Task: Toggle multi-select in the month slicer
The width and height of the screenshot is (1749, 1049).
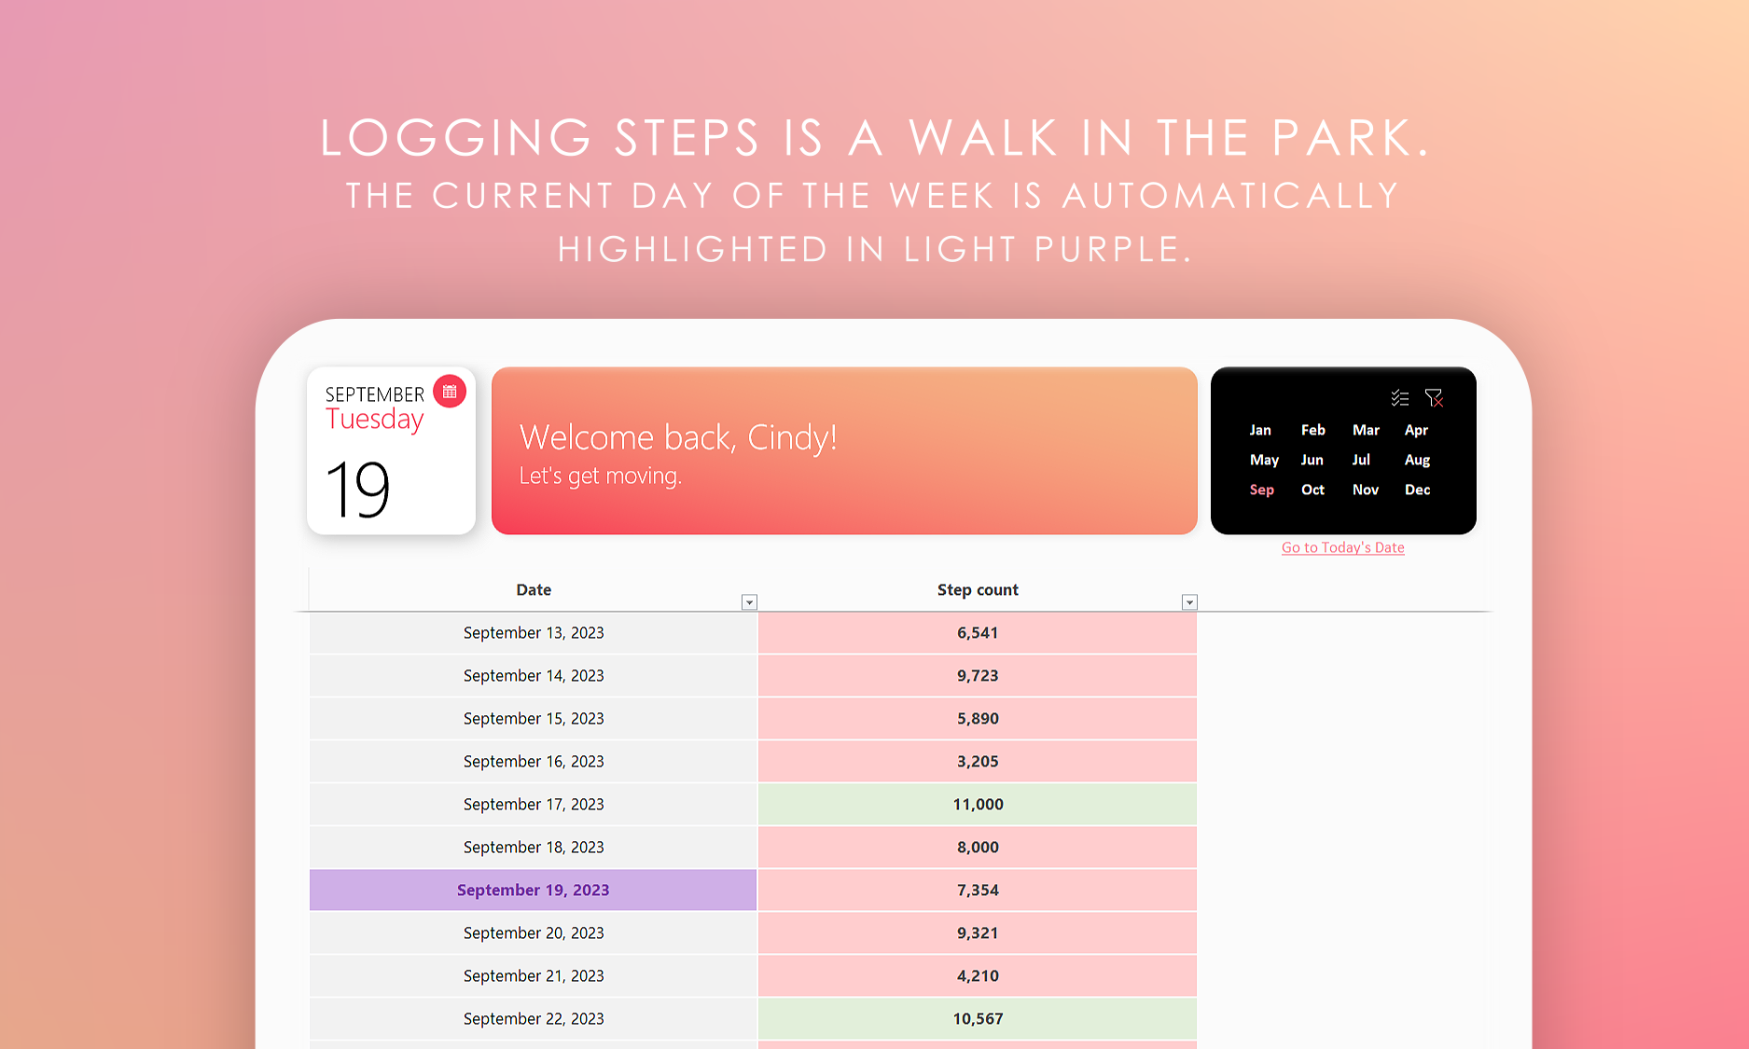Action: point(1399,398)
